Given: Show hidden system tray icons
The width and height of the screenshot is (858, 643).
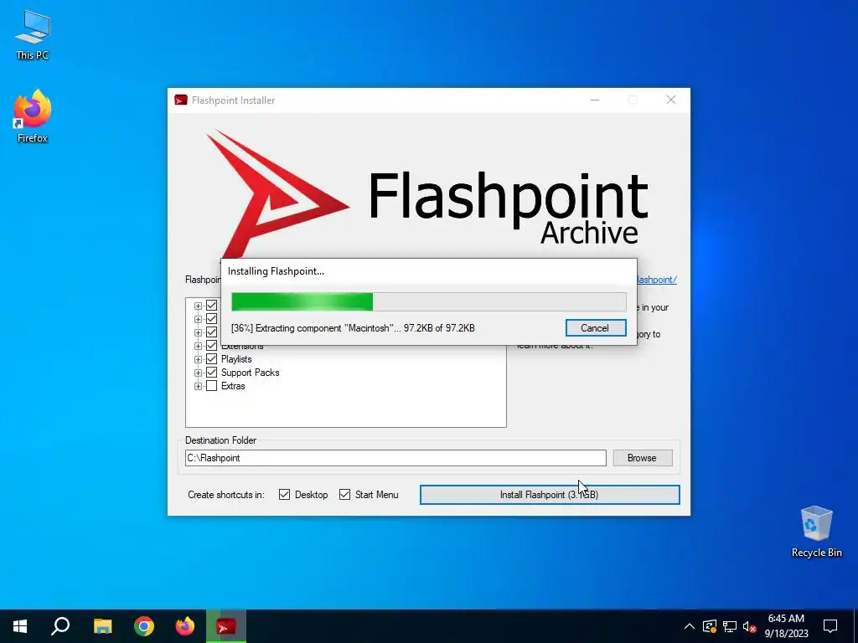Looking at the screenshot, I should pyautogui.click(x=690, y=626).
